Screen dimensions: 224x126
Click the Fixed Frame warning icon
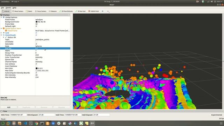point(6,30)
